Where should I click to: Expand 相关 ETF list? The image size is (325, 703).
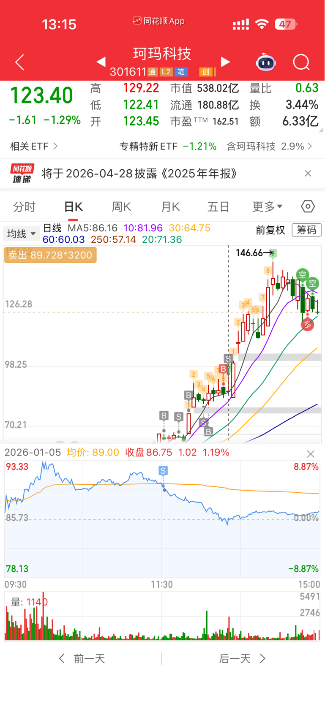point(34,147)
